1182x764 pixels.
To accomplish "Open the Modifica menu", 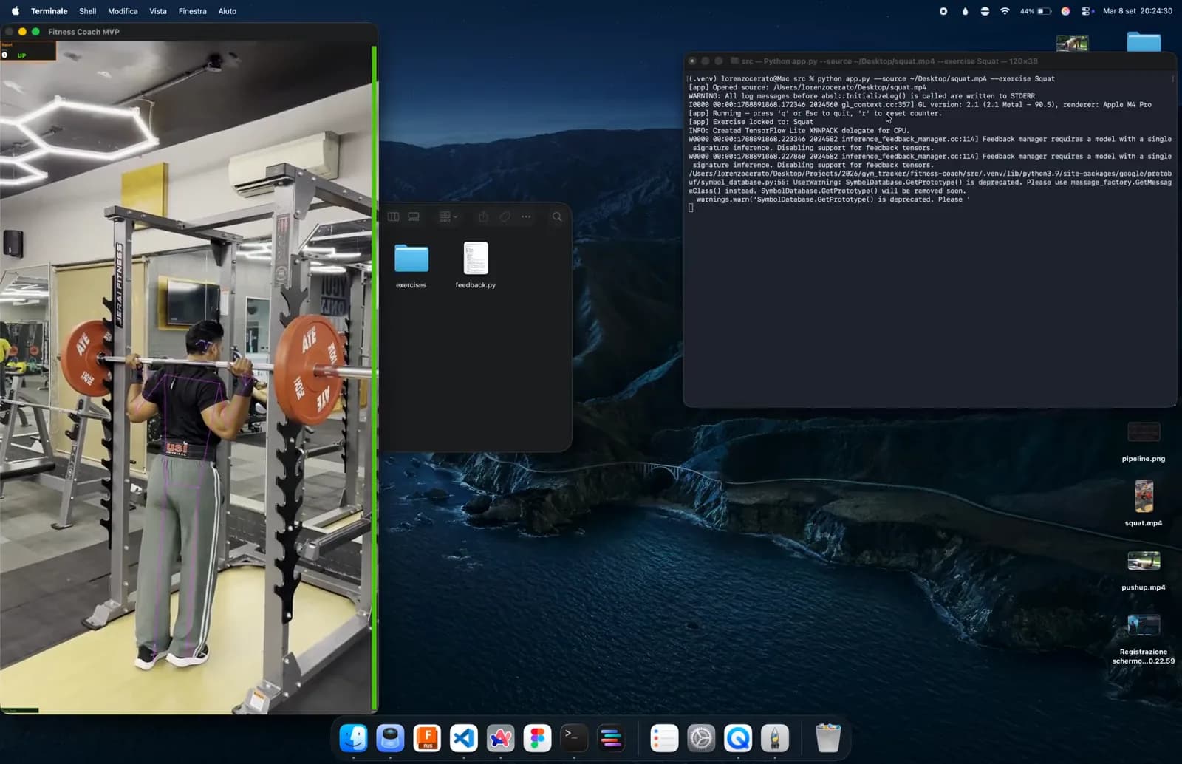I will (x=123, y=11).
